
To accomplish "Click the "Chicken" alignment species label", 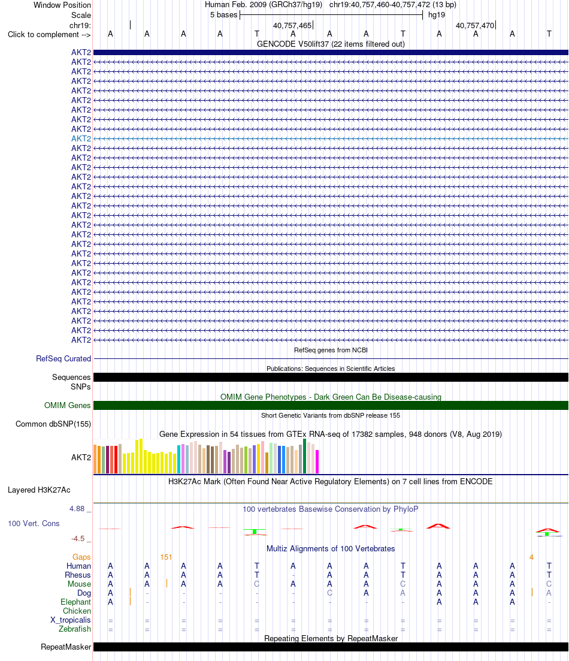I will click(77, 611).
